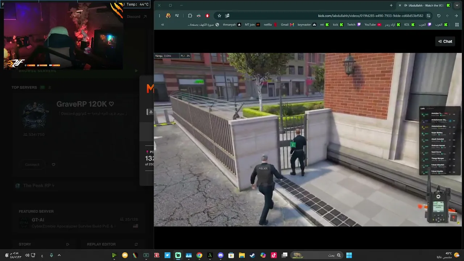Open the thmanyah bookmark
The width and height of the screenshot is (464, 261).
[232, 25]
